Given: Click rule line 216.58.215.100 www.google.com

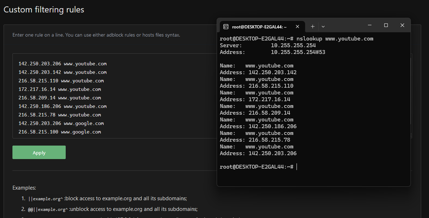Looking at the screenshot, I should 60,132.
